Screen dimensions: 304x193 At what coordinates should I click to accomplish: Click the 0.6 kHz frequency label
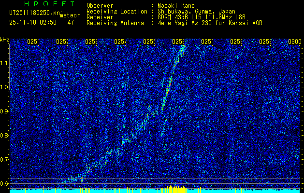point(5,183)
